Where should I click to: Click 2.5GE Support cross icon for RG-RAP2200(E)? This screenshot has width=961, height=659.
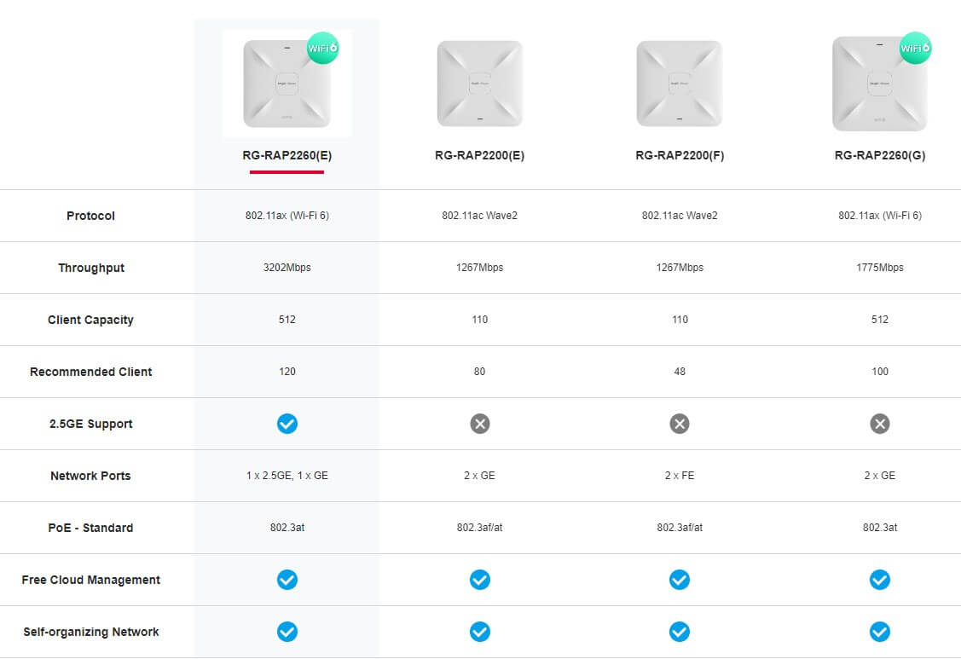pos(480,424)
